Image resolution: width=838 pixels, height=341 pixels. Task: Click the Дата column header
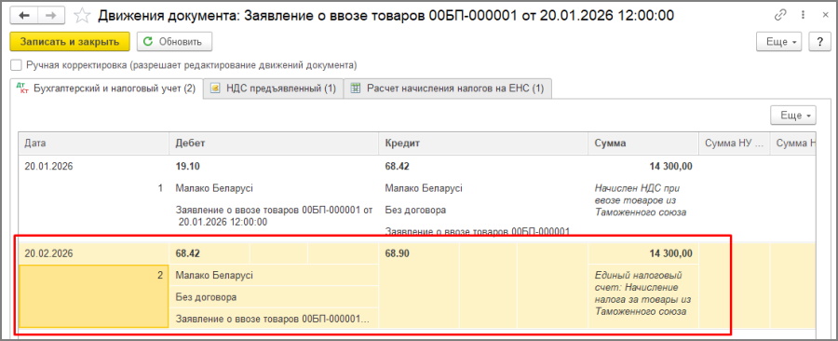point(93,143)
